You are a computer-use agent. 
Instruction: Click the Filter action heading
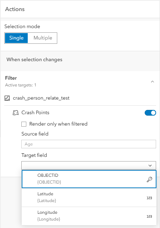(11, 78)
